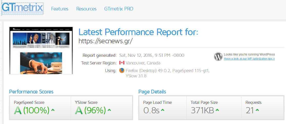Click the Test Server Region label
The image size is (286, 124).
coord(99,63)
